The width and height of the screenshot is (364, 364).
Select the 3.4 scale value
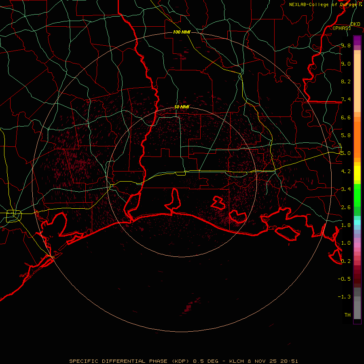click(x=346, y=189)
